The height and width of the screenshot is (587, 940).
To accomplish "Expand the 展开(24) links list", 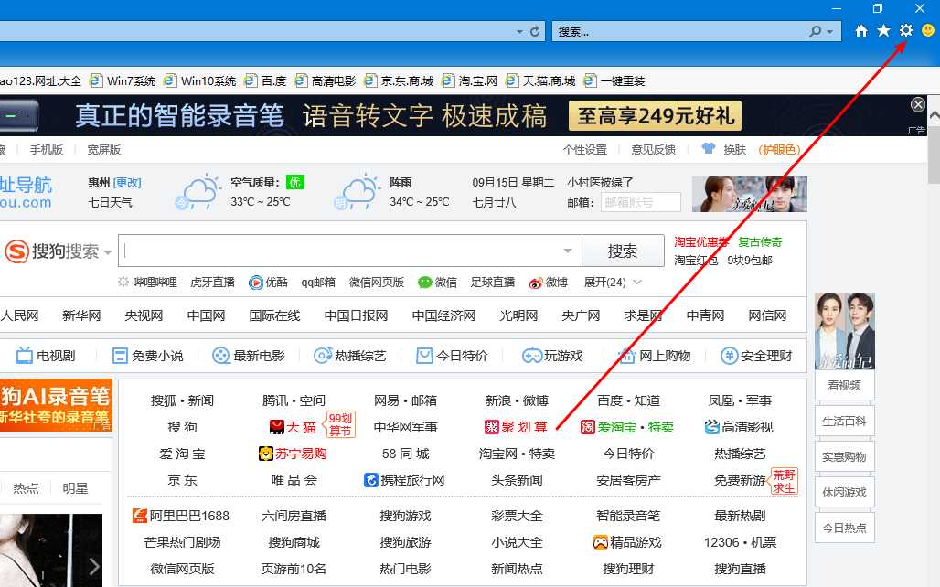I will (x=605, y=282).
